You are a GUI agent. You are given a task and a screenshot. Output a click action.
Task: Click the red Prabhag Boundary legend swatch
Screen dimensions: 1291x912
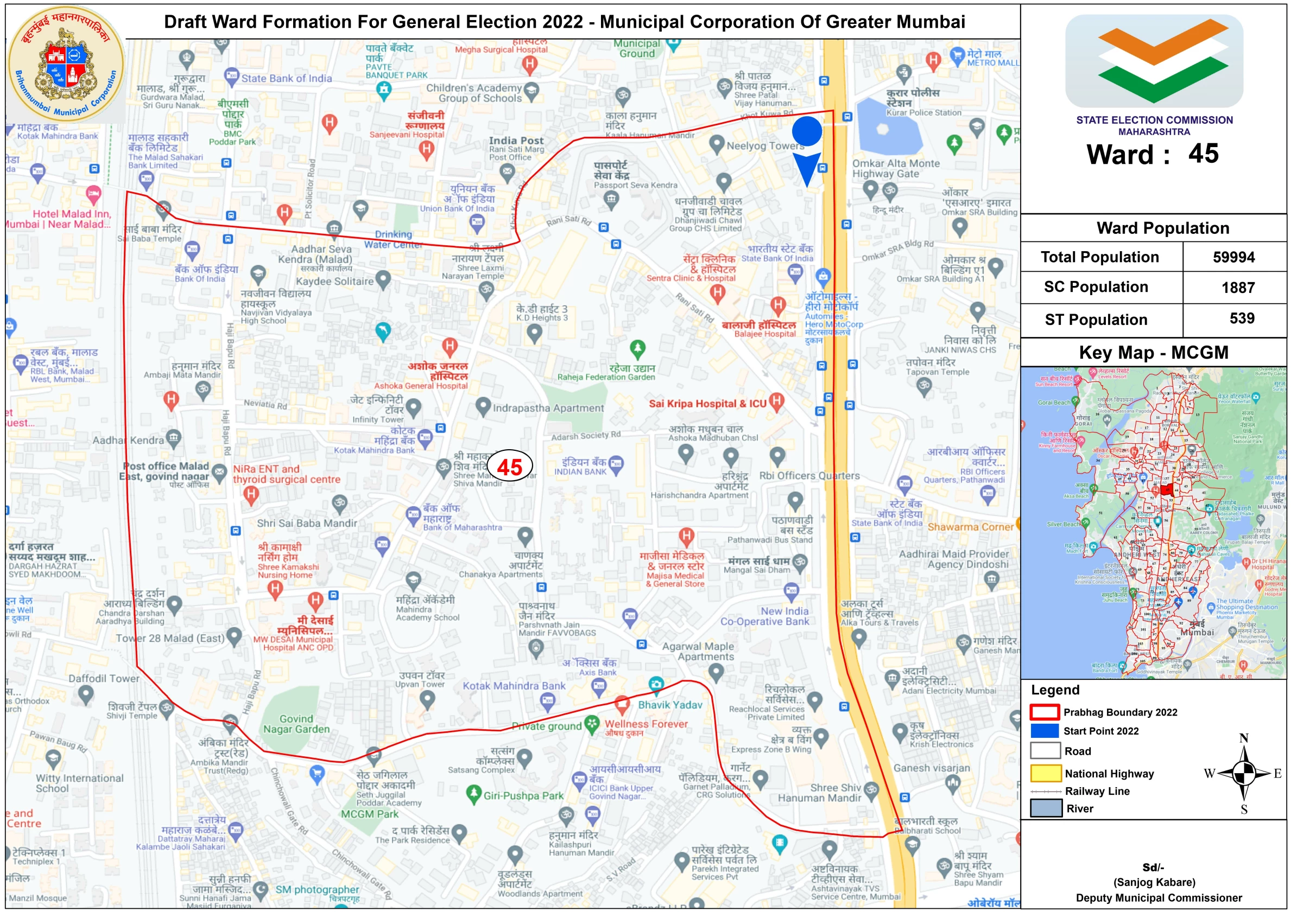pos(1045,712)
